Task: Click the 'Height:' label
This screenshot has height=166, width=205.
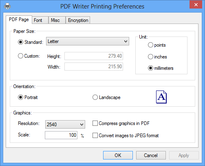Action: tap(54, 56)
